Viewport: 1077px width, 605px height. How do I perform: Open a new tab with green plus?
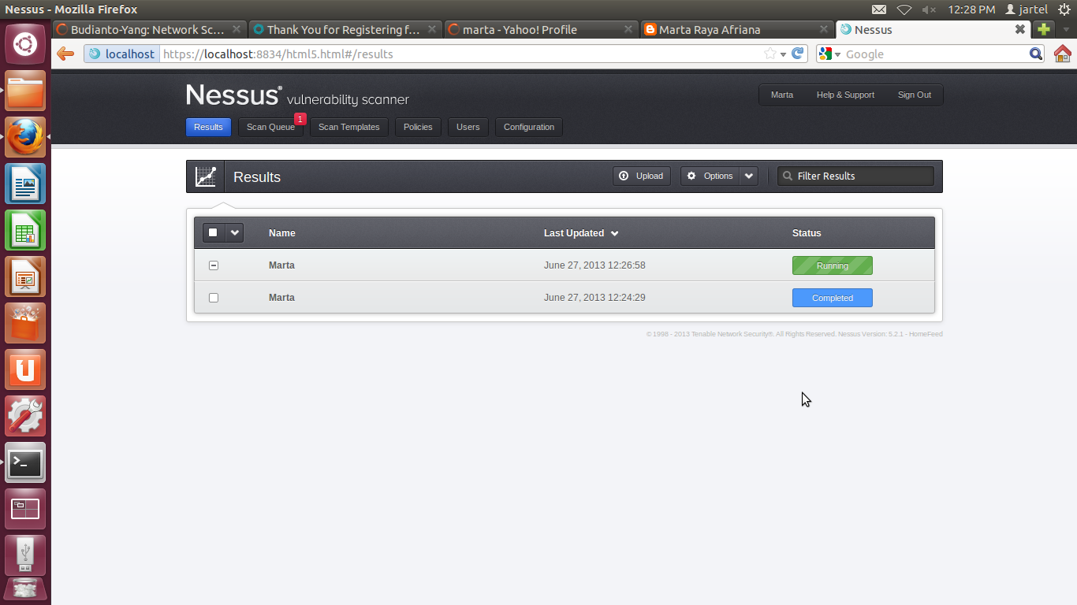1044,29
